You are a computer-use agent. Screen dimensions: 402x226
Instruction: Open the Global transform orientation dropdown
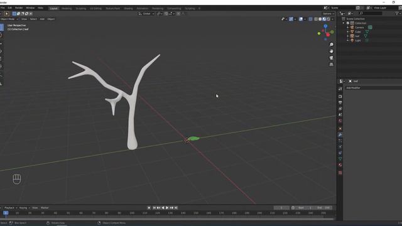click(x=146, y=14)
